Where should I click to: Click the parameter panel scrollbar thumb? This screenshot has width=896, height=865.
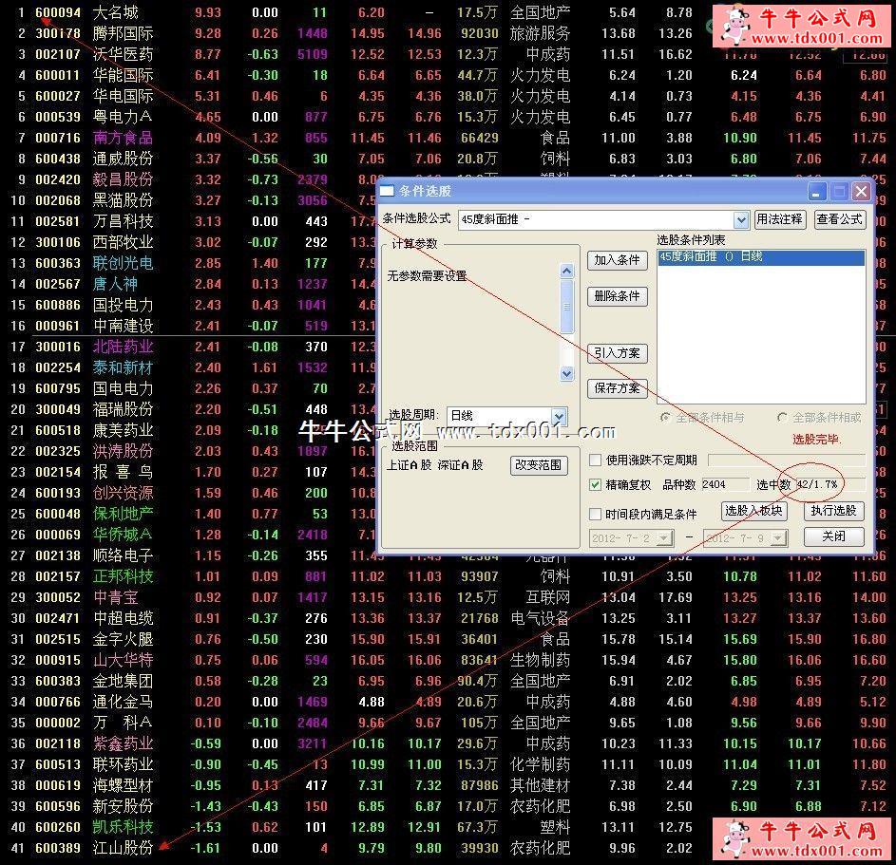(567, 307)
